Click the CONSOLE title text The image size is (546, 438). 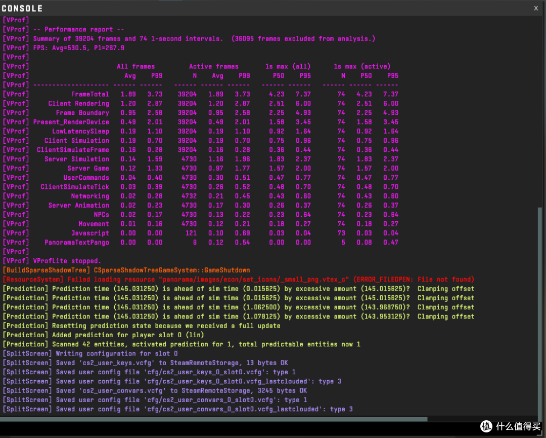click(22, 9)
